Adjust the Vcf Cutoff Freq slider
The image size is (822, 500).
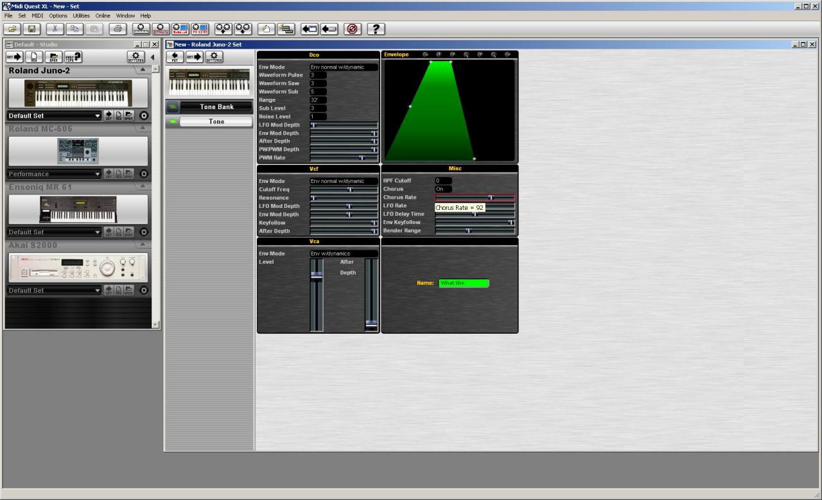coord(344,189)
